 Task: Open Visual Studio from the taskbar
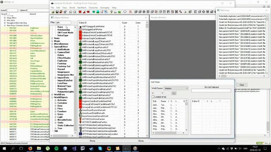(x=74, y=148)
